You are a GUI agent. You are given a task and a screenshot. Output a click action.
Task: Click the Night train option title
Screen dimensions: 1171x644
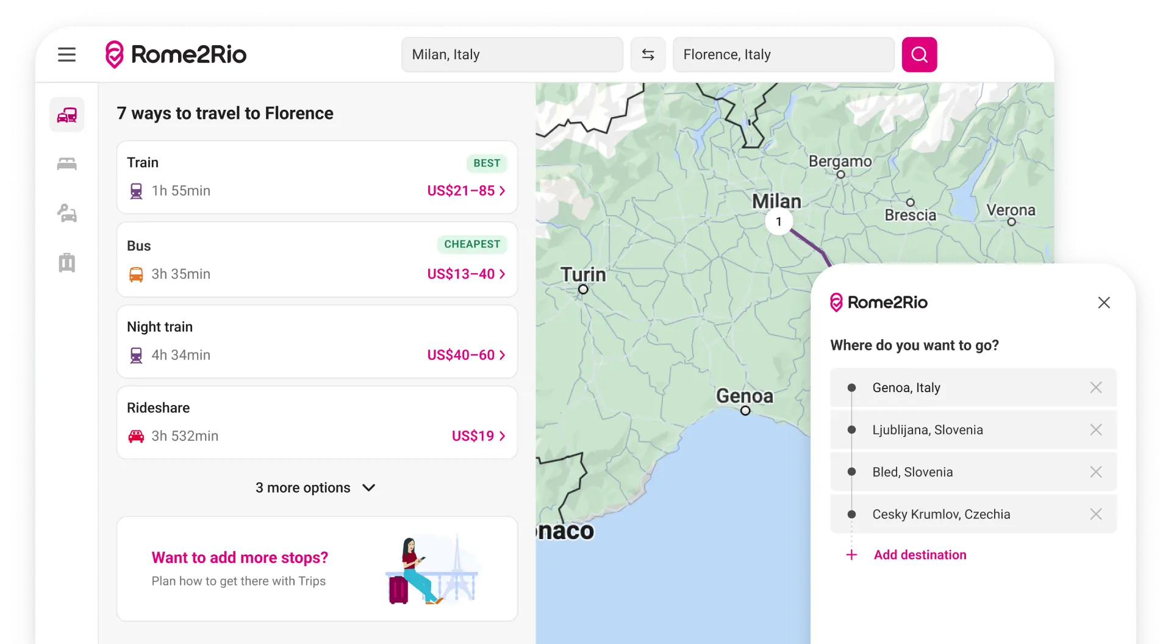[160, 327]
